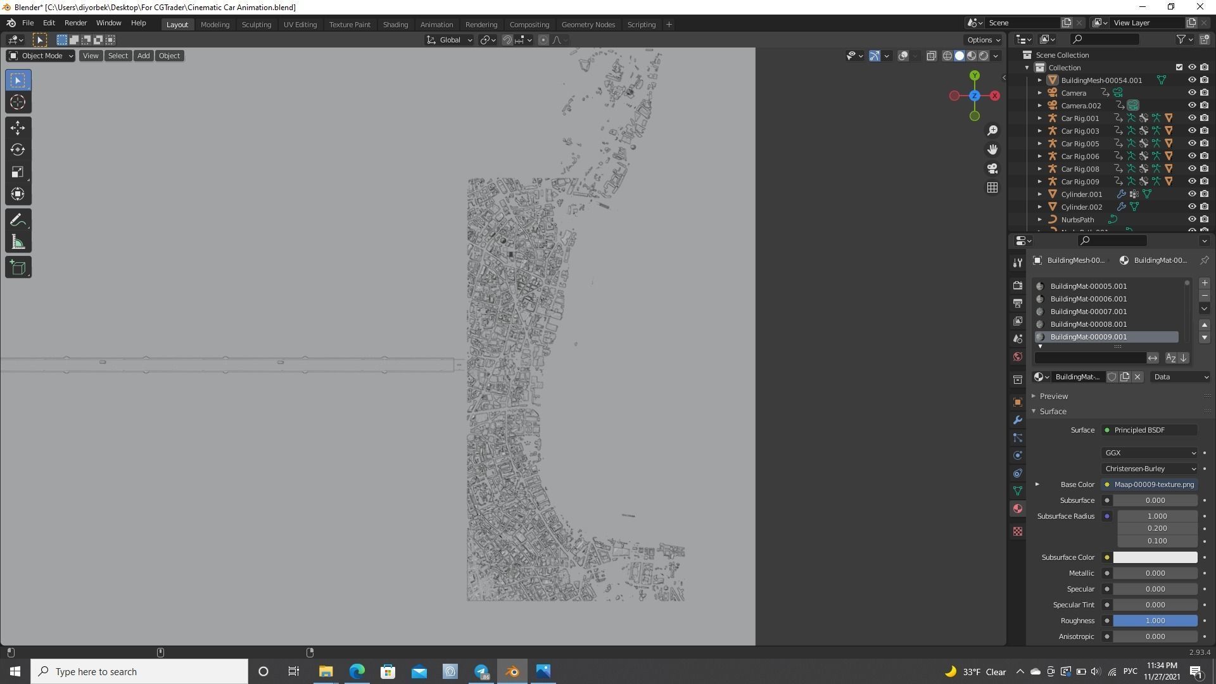Viewport: 1216px width, 684px height.
Task: Click the Add menu button
Action: point(143,56)
